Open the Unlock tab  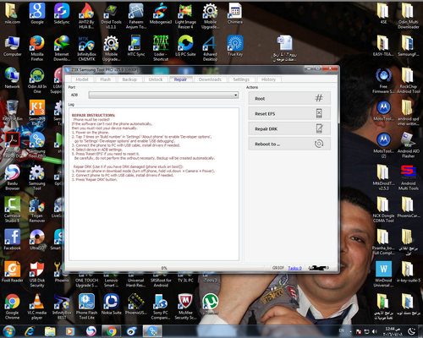156,79
